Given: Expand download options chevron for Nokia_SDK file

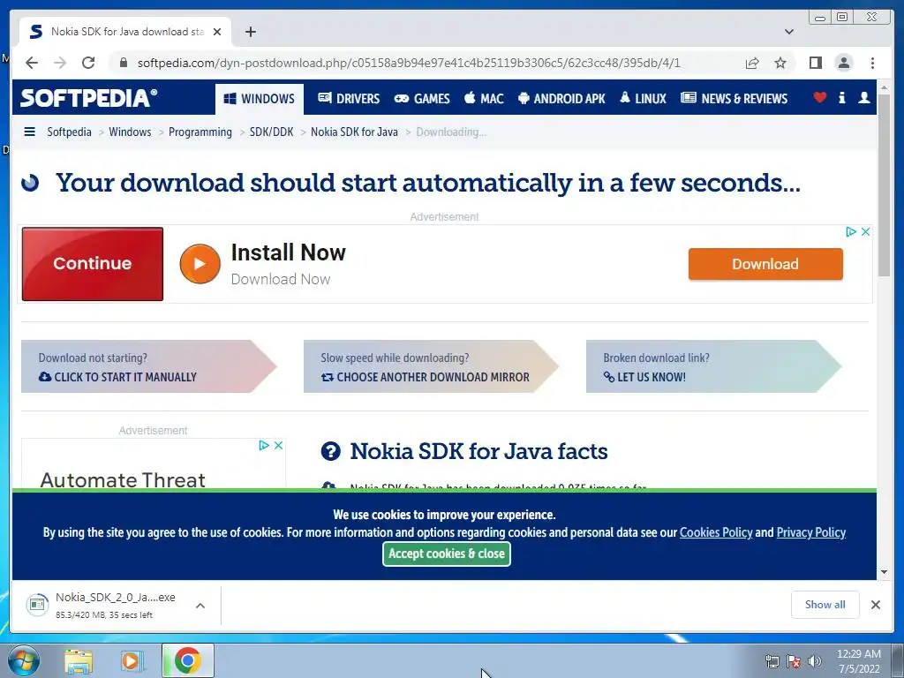Looking at the screenshot, I should point(200,606).
